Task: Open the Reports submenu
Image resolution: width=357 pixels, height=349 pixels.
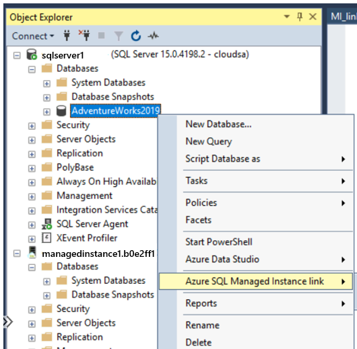Action: click(256, 303)
